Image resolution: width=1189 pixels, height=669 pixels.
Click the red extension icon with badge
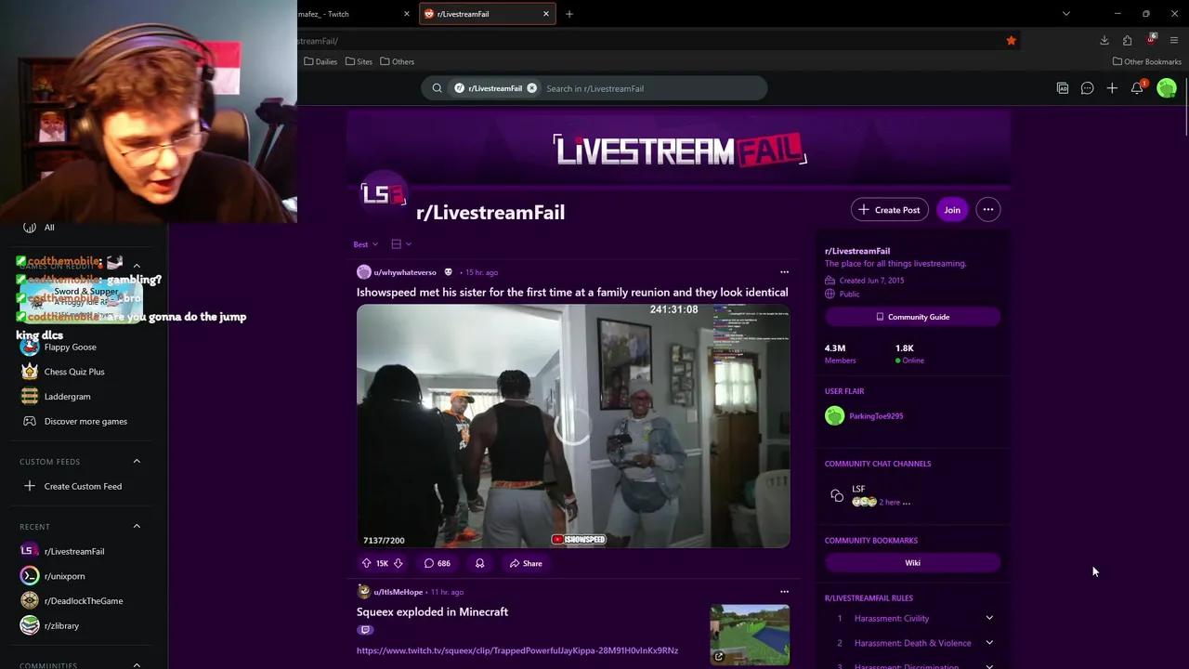pyautogui.click(x=1151, y=40)
